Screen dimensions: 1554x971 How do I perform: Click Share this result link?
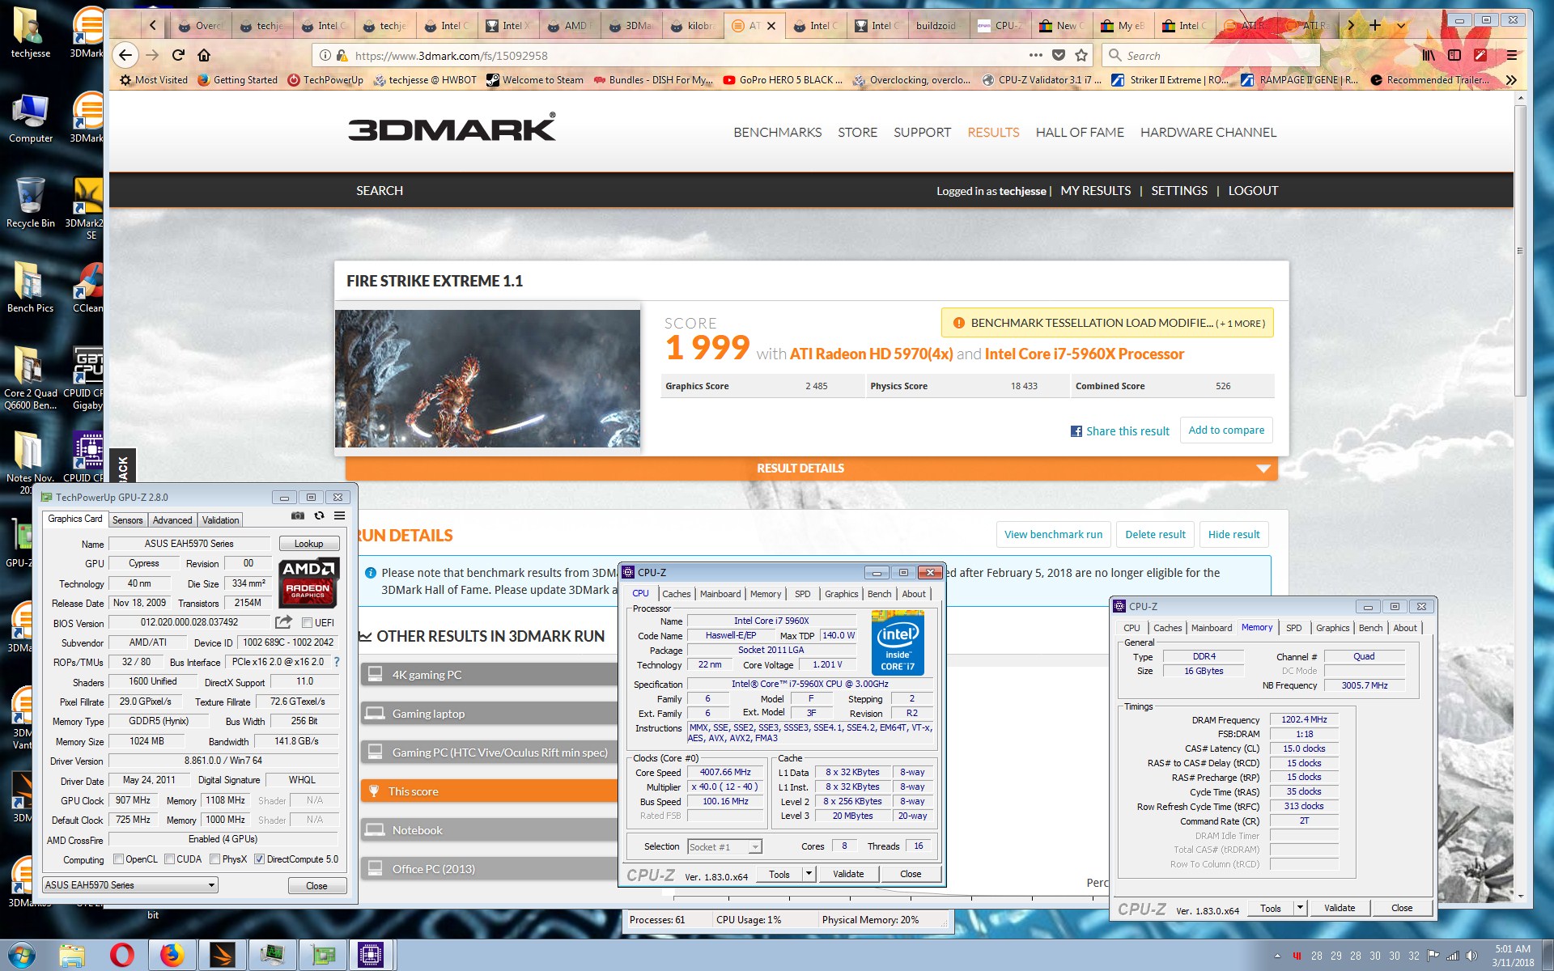pyautogui.click(x=1120, y=431)
